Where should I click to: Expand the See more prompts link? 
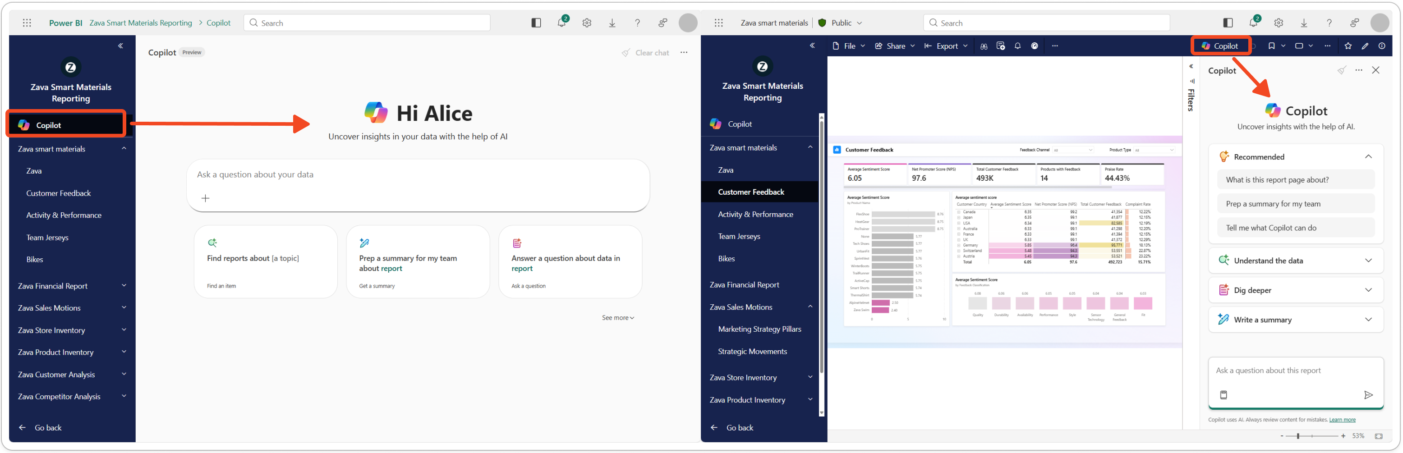(618, 318)
